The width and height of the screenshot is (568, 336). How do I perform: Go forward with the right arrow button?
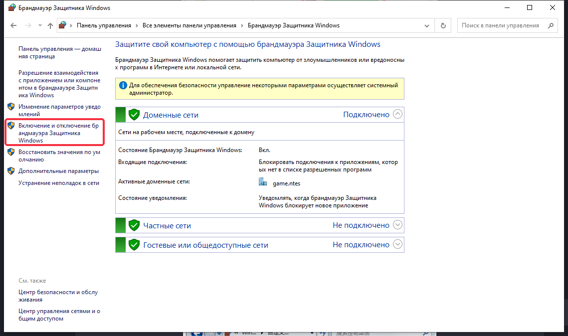pos(28,25)
